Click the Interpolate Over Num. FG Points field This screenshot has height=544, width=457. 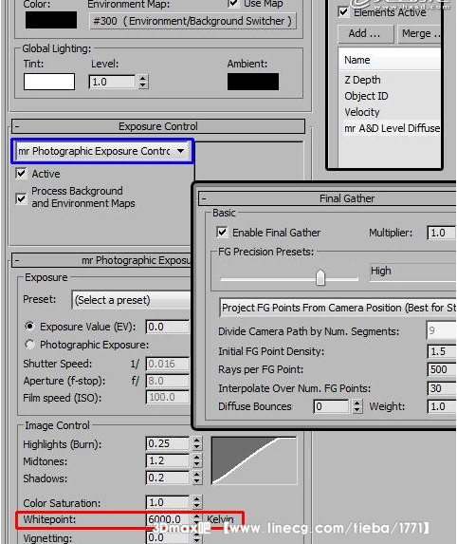pyautogui.click(x=442, y=388)
